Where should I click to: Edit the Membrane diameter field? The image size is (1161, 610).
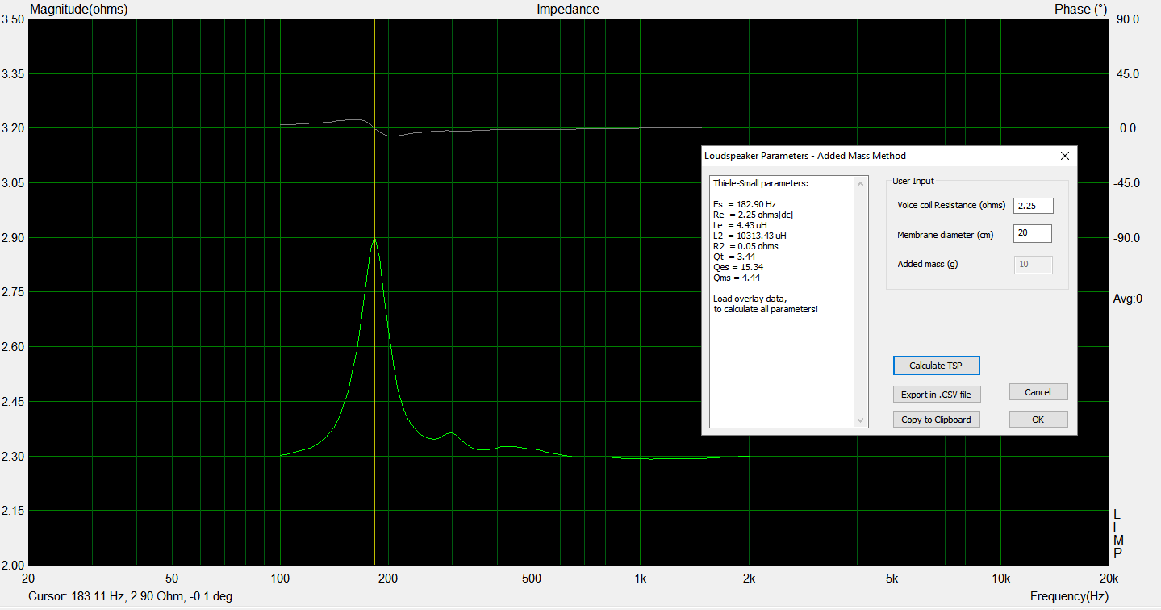point(1033,234)
